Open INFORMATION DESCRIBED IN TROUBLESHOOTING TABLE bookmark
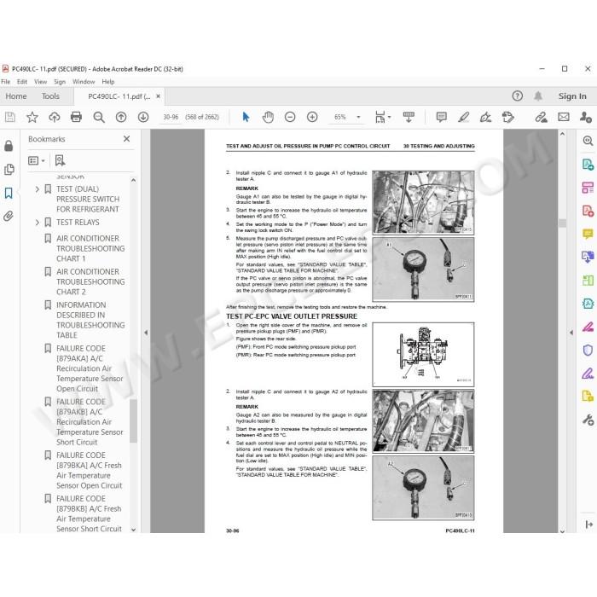This screenshot has height=597, width=597. coord(90,320)
